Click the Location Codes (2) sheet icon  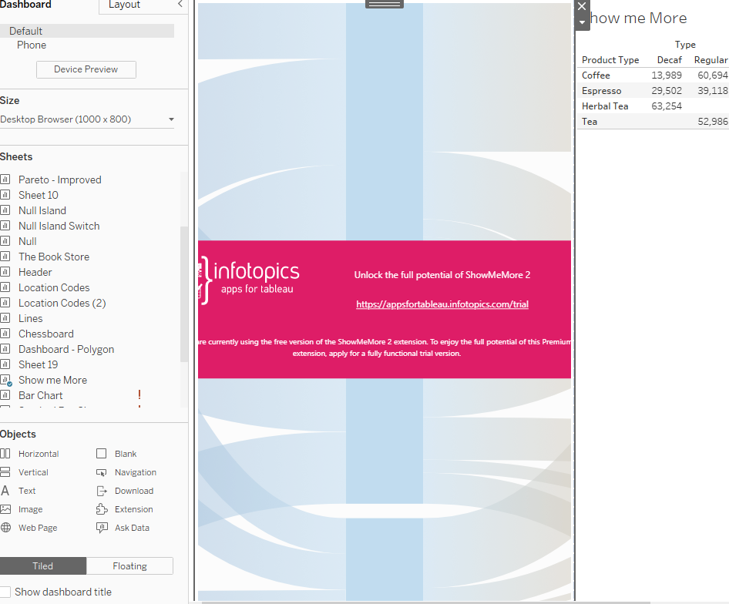[5, 303]
